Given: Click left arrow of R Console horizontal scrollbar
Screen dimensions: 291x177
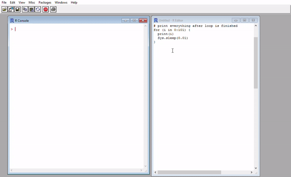Looking at the screenshot, I should click(x=12, y=170).
